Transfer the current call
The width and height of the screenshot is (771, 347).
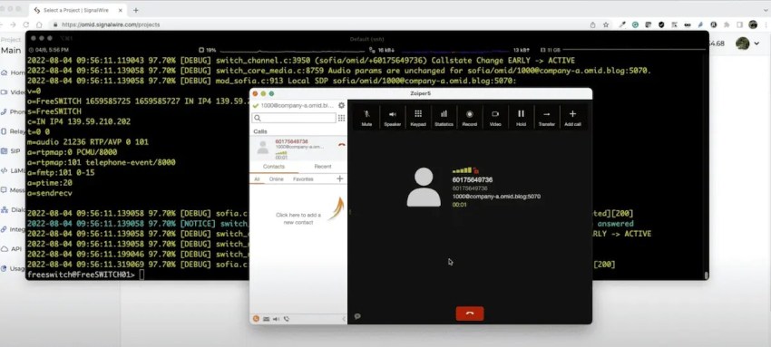pyautogui.click(x=546, y=118)
